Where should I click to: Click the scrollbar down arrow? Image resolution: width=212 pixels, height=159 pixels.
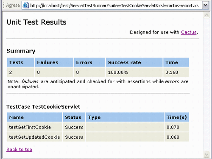(x=206, y=154)
